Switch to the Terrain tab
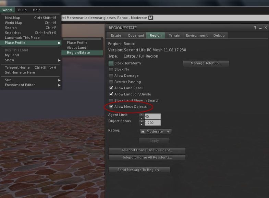The width and height of the screenshot is (269, 198). click(174, 35)
